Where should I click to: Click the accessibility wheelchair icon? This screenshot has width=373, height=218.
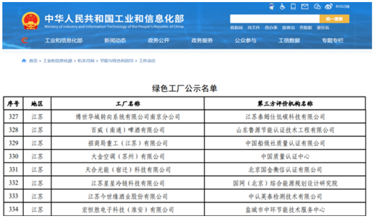point(283,7)
